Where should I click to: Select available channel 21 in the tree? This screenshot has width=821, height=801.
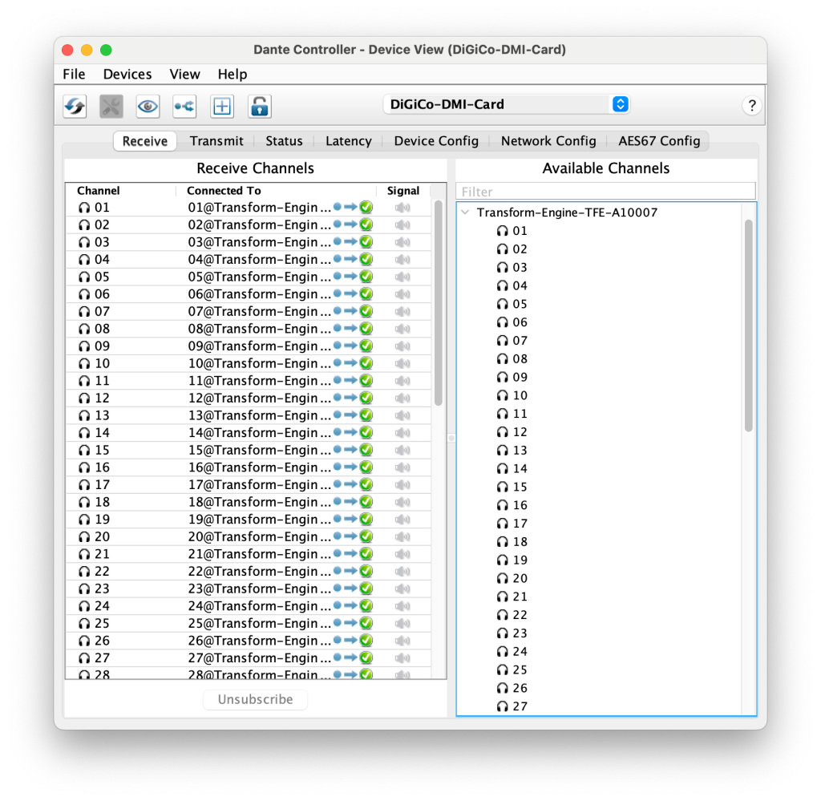pos(520,597)
